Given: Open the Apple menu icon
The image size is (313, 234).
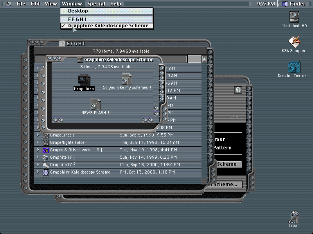Looking at the screenshot, I should coord(9,4).
